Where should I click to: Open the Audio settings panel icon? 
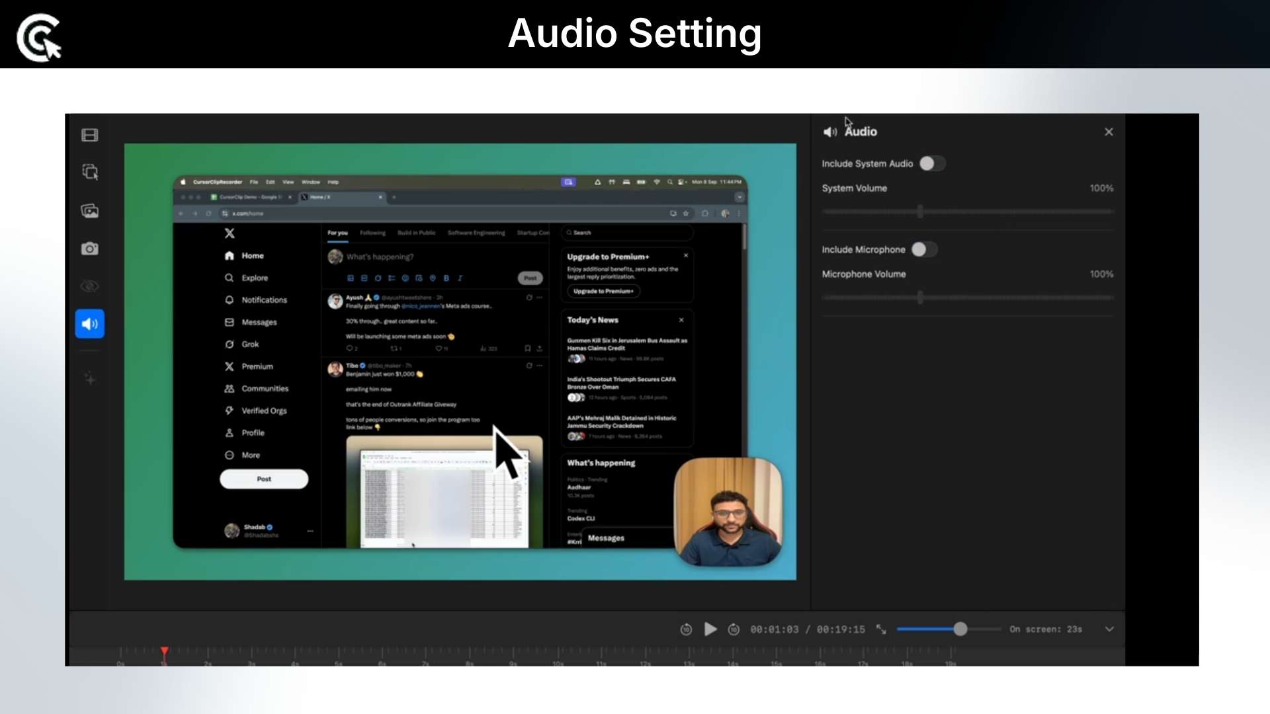point(89,324)
